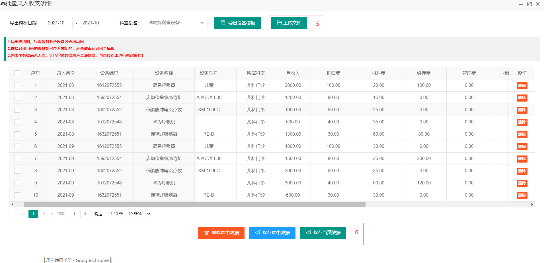
Task: Click 上一页 pagination link
Action: 19,214
